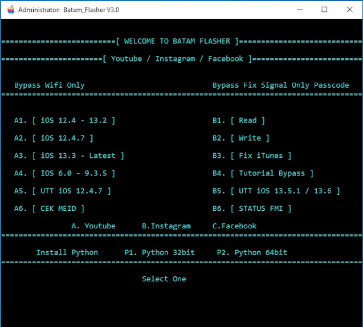Click the 'WELCOME TO BATAM FLASHER' banner text

pos(177,41)
